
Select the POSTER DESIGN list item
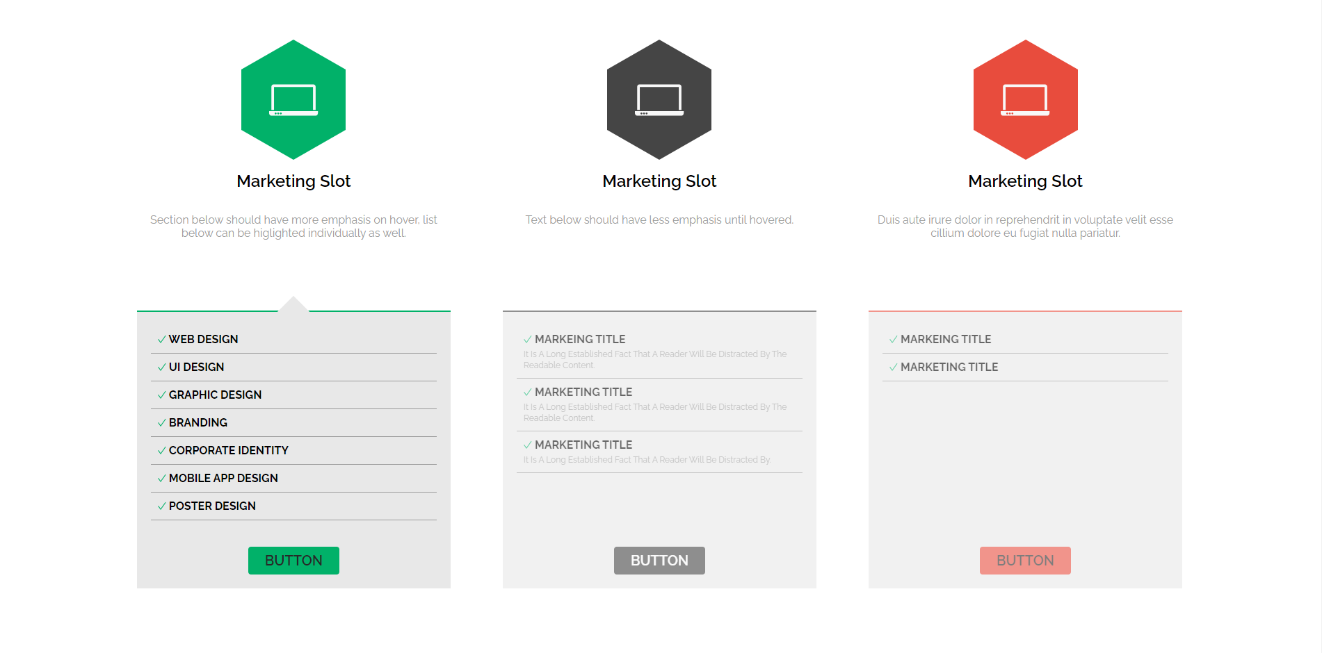click(x=293, y=506)
